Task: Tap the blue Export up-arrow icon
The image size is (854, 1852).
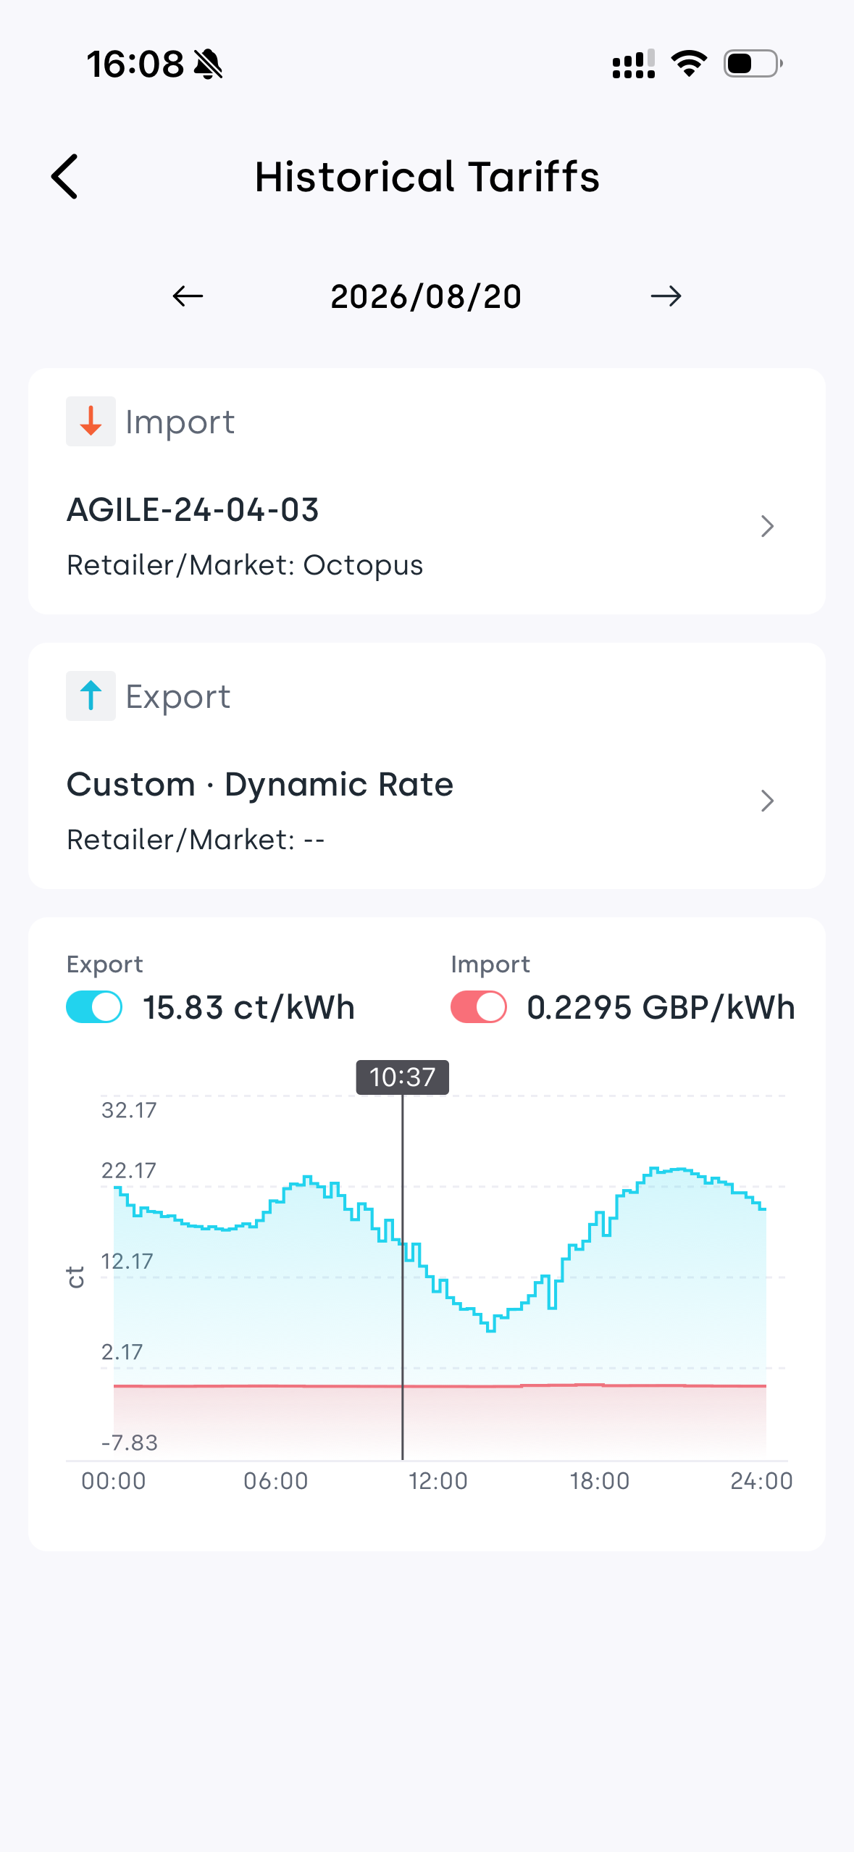Action: pos(91,696)
